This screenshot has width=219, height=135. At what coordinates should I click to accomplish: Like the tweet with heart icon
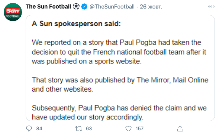point(128,128)
